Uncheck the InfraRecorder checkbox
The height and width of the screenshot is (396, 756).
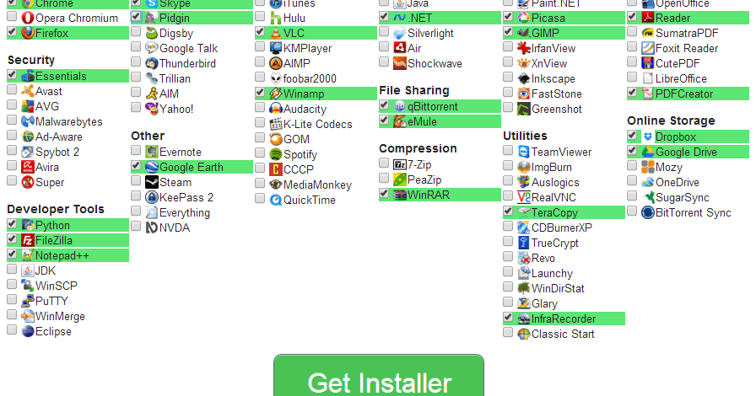coord(508,317)
